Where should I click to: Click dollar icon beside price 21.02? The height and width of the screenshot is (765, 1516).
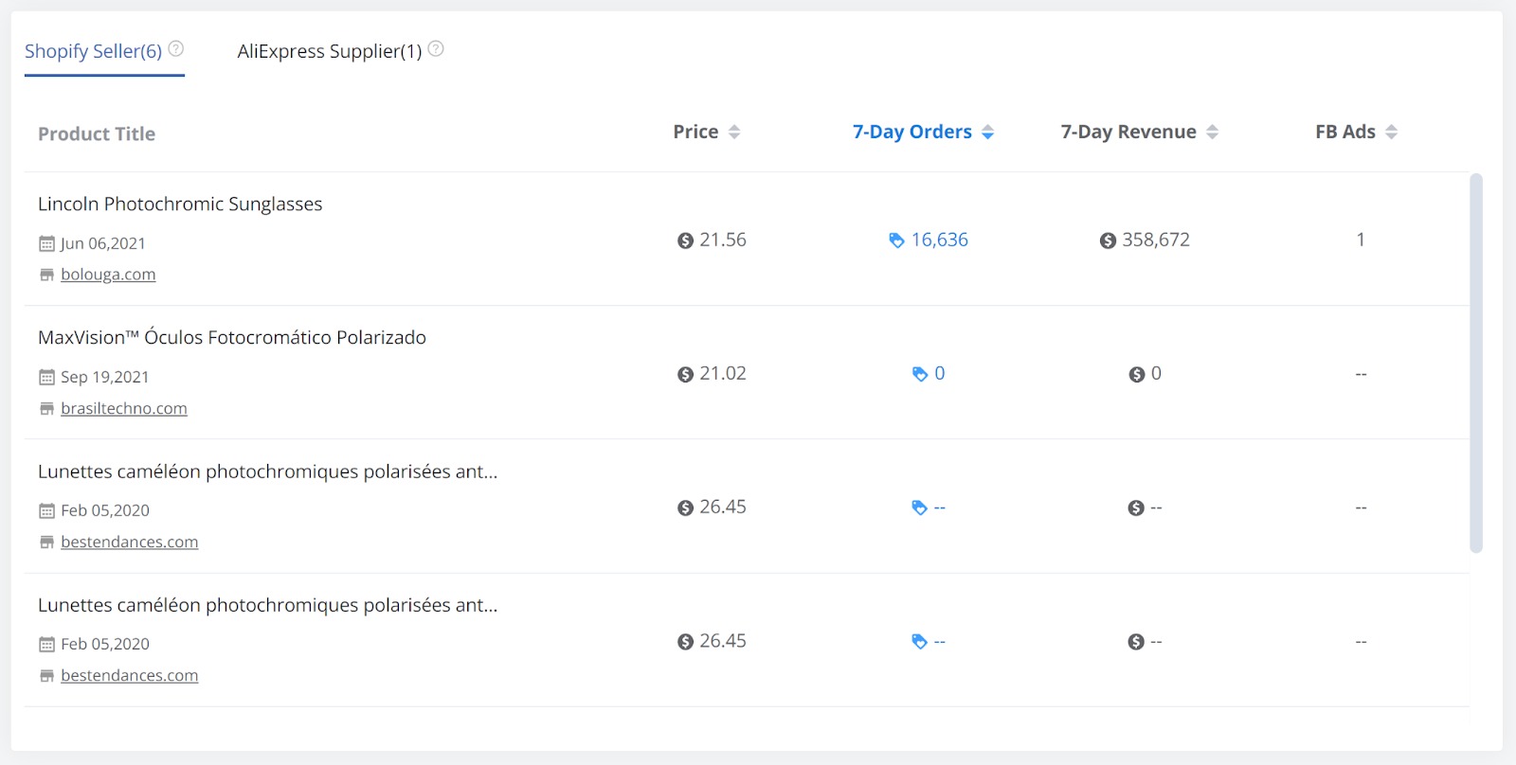[685, 375]
